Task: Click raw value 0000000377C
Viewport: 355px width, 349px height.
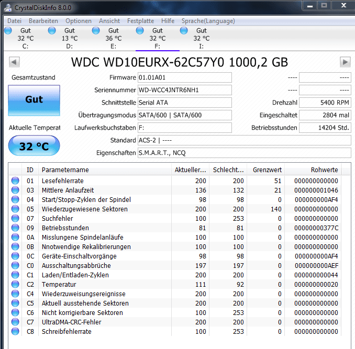Action: click(x=316, y=228)
